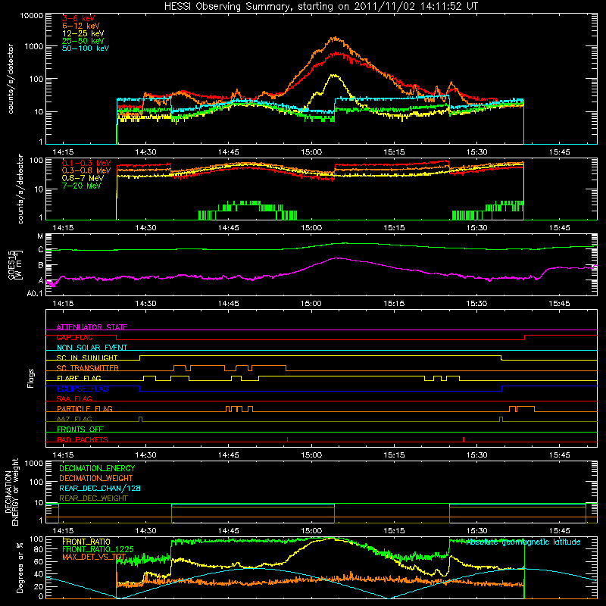Click the FRONTS_OFF flag label
Image resolution: width=606 pixels, height=606 pixels.
80,429
